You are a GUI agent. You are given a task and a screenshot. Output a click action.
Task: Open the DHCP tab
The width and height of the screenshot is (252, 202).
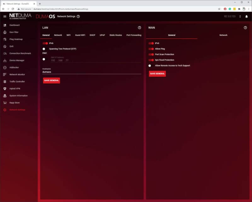pyautogui.click(x=92, y=35)
